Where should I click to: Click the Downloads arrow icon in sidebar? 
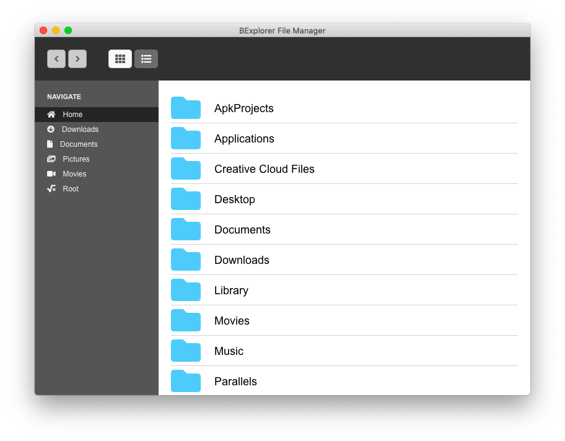pyautogui.click(x=51, y=129)
